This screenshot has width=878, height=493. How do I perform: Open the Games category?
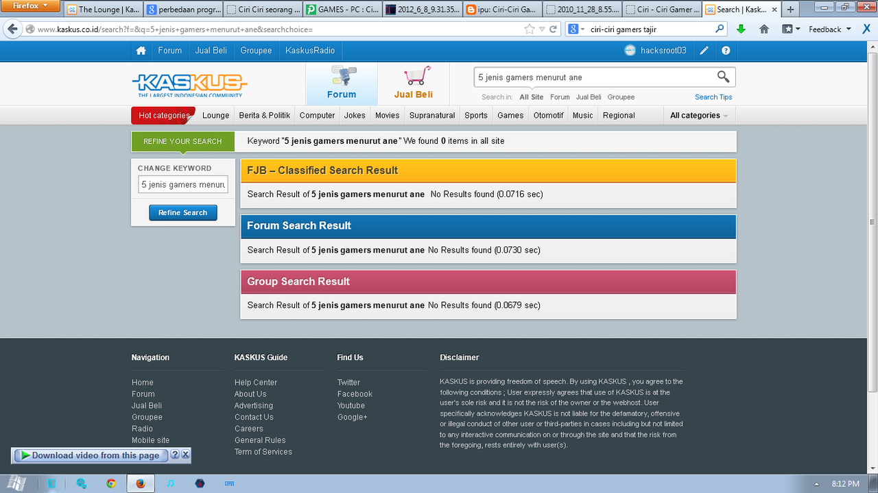[x=510, y=115]
